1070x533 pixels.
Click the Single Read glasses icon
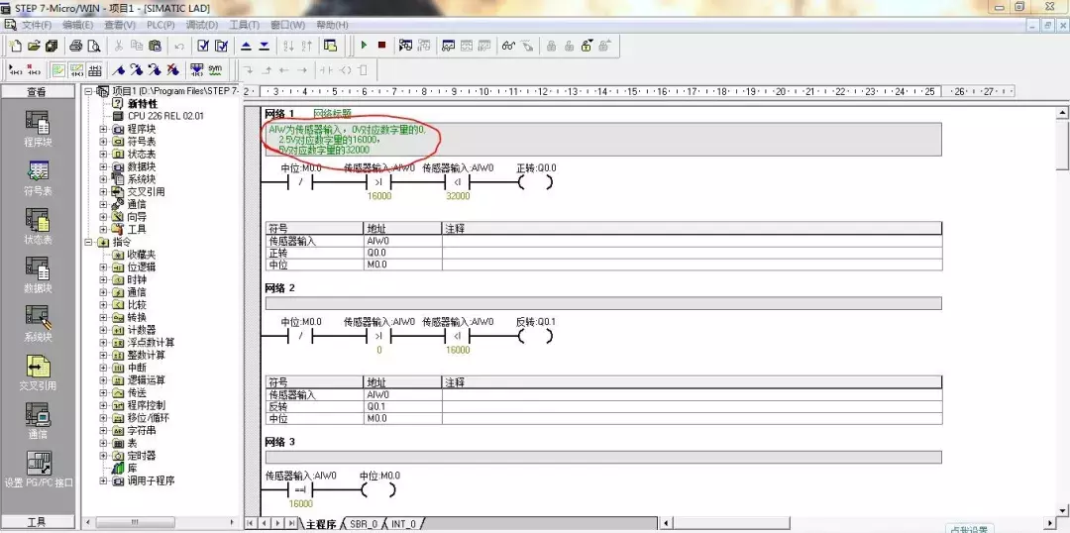click(x=508, y=46)
